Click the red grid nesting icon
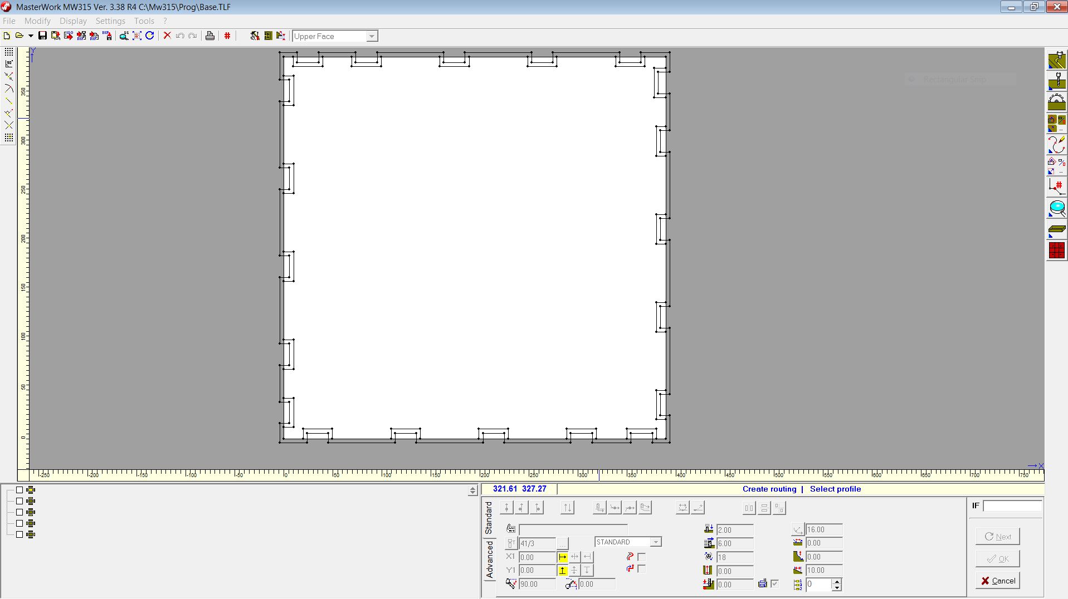Image resolution: width=1068 pixels, height=599 pixels. tap(1057, 251)
